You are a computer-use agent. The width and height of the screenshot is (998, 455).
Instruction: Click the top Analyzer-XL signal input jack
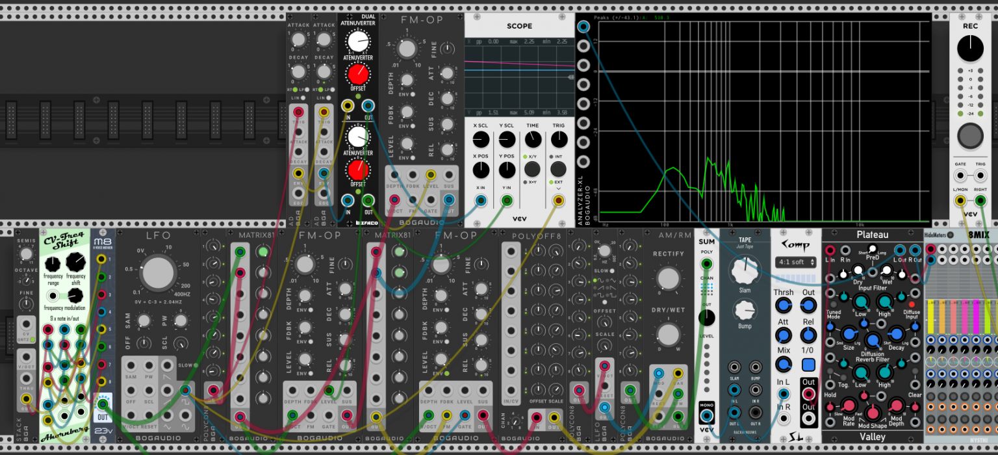[583, 27]
